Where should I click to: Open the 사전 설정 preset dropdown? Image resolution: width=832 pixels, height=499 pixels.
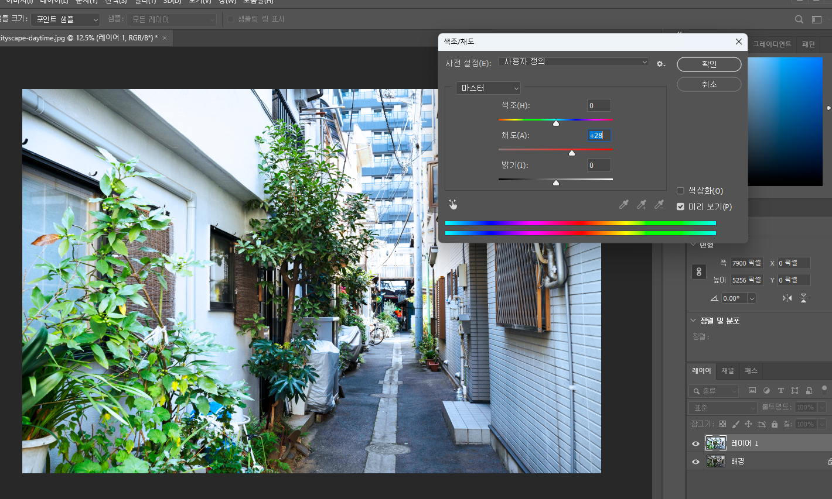[x=574, y=62]
